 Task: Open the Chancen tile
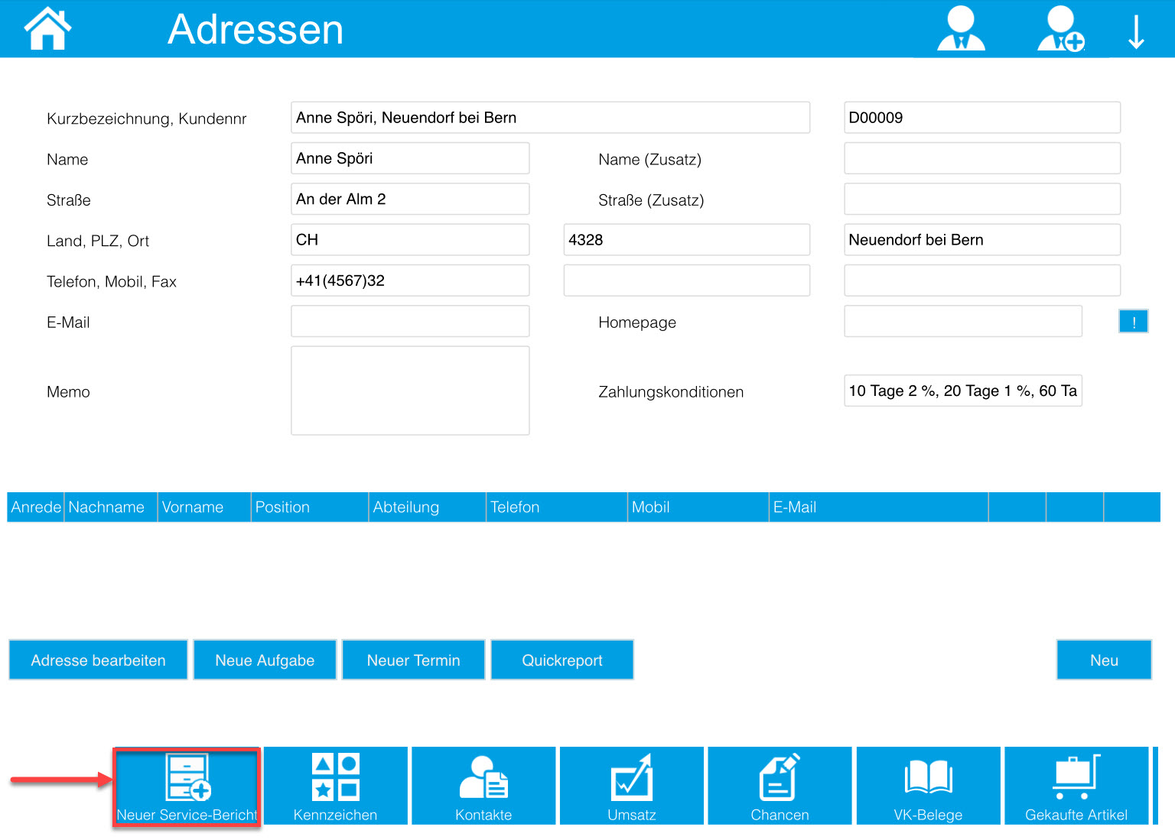[780, 786]
